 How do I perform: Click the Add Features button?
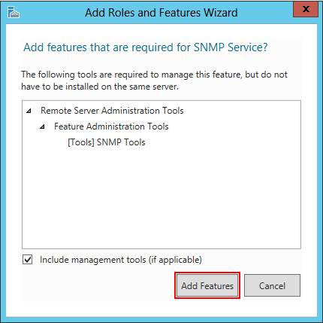pos(207,285)
